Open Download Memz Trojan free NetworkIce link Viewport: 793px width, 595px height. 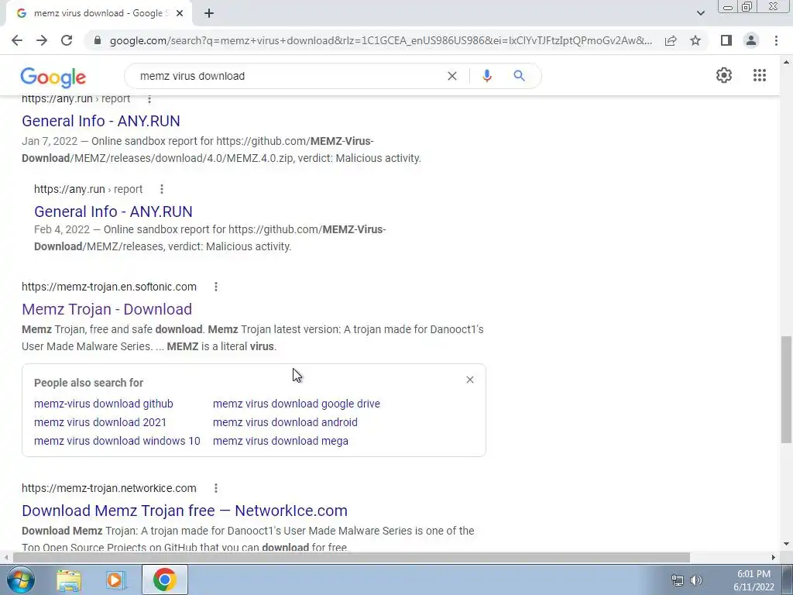click(184, 511)
